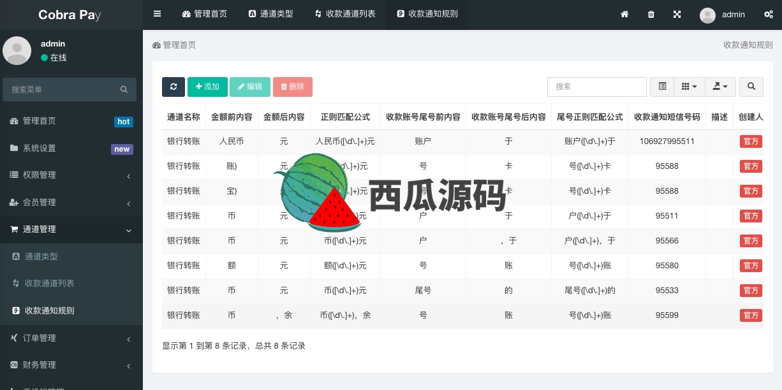
Task: Open the admin user dropdown in top bar
Action: pos(723,15)
